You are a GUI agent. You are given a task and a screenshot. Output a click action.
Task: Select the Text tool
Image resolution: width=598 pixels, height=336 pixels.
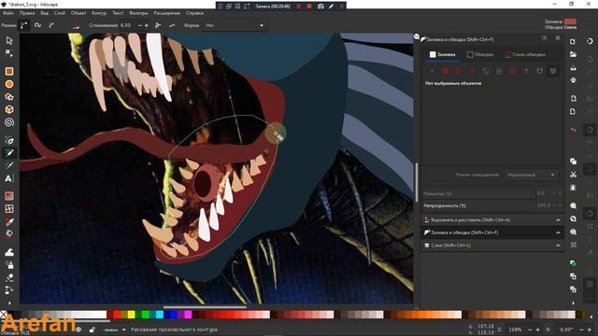click(9, 178)
